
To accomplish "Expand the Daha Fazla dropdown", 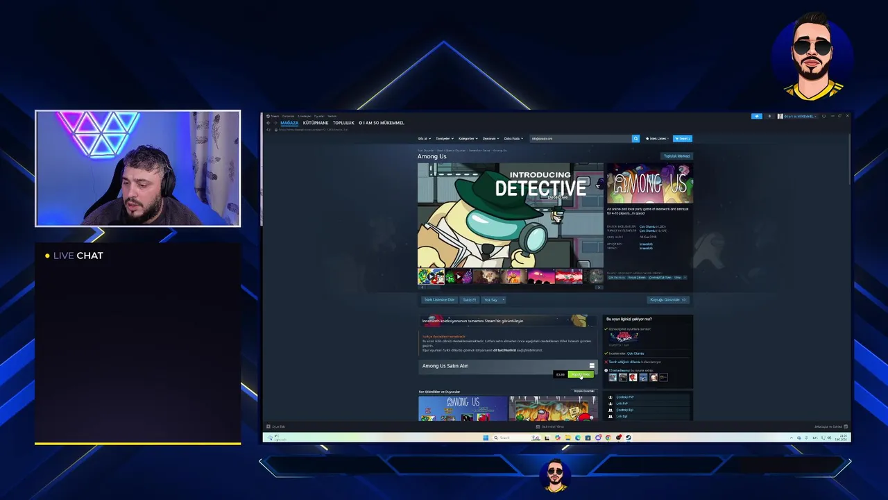I will [513, 138].
